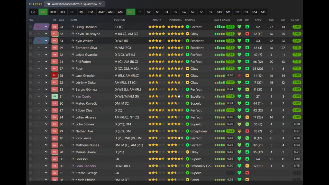The width and height of the screenshot is (329, 185).
Task: Click Haaland's five-star ability rating
Action: pos(157,27)
